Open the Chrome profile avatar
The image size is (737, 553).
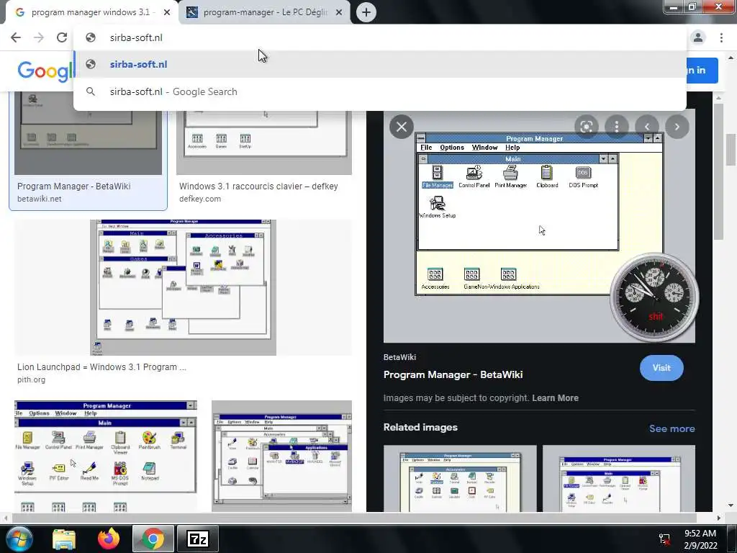pos(698,37)
